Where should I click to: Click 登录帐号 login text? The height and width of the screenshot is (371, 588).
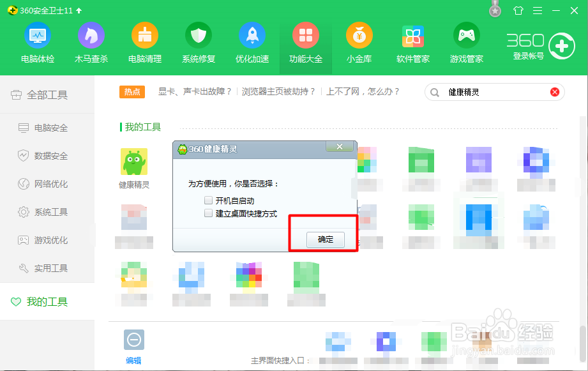click(x=529, y=56)
